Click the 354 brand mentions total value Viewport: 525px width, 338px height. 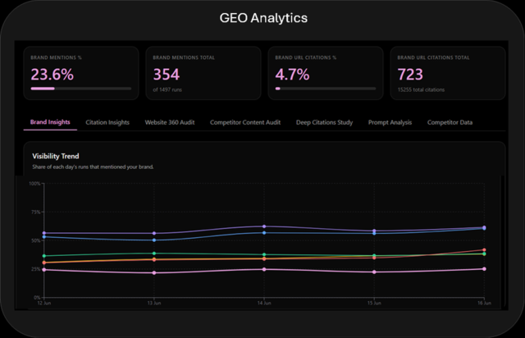167,75
